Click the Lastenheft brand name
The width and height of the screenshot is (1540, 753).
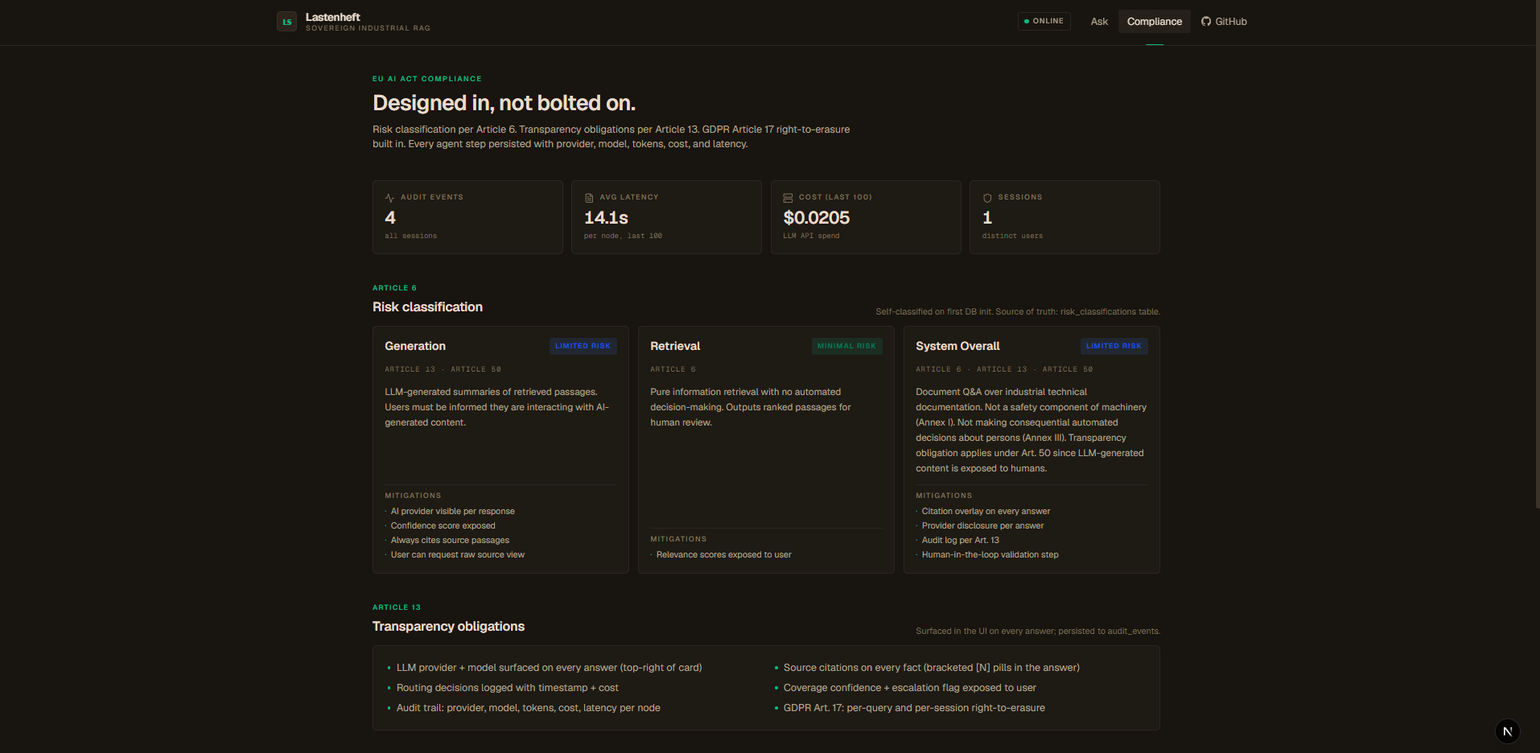[x=332, y=17]
